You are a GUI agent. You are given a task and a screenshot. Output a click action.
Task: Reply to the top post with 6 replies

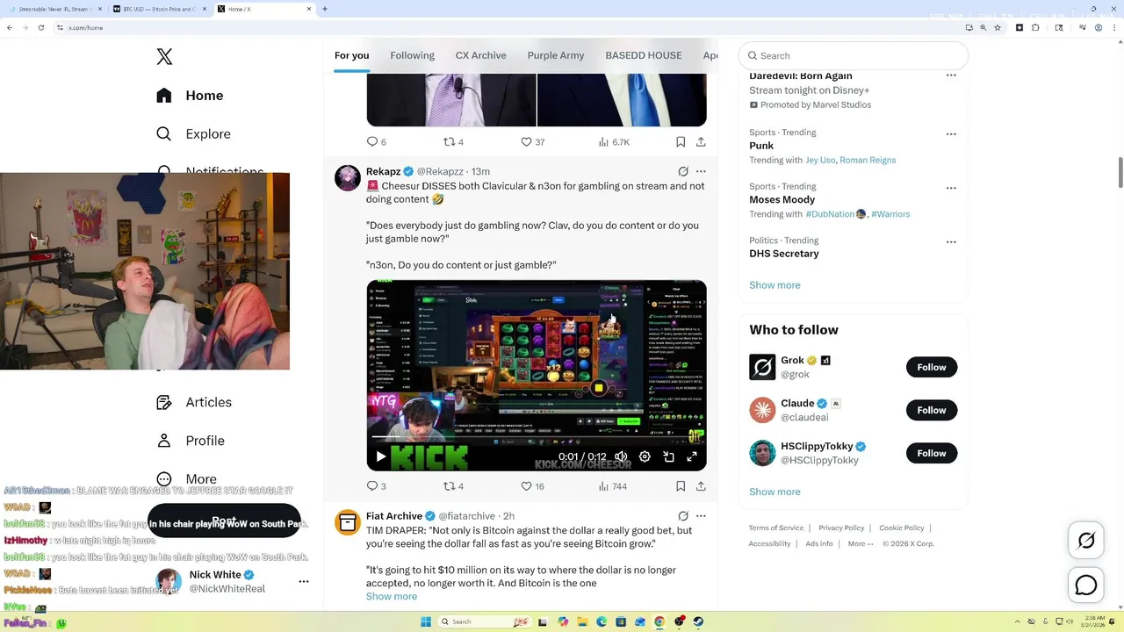[x=377, y=141]
